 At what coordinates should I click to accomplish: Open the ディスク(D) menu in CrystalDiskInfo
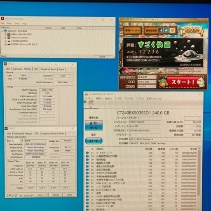[129, 98]
